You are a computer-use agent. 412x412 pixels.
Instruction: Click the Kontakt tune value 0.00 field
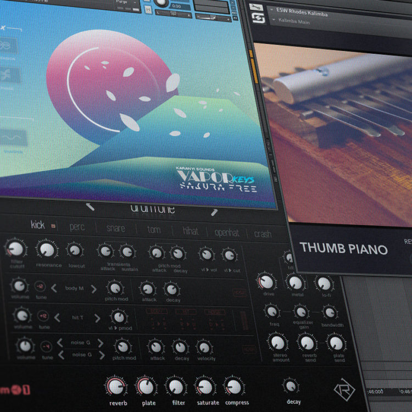pos(180,6)
